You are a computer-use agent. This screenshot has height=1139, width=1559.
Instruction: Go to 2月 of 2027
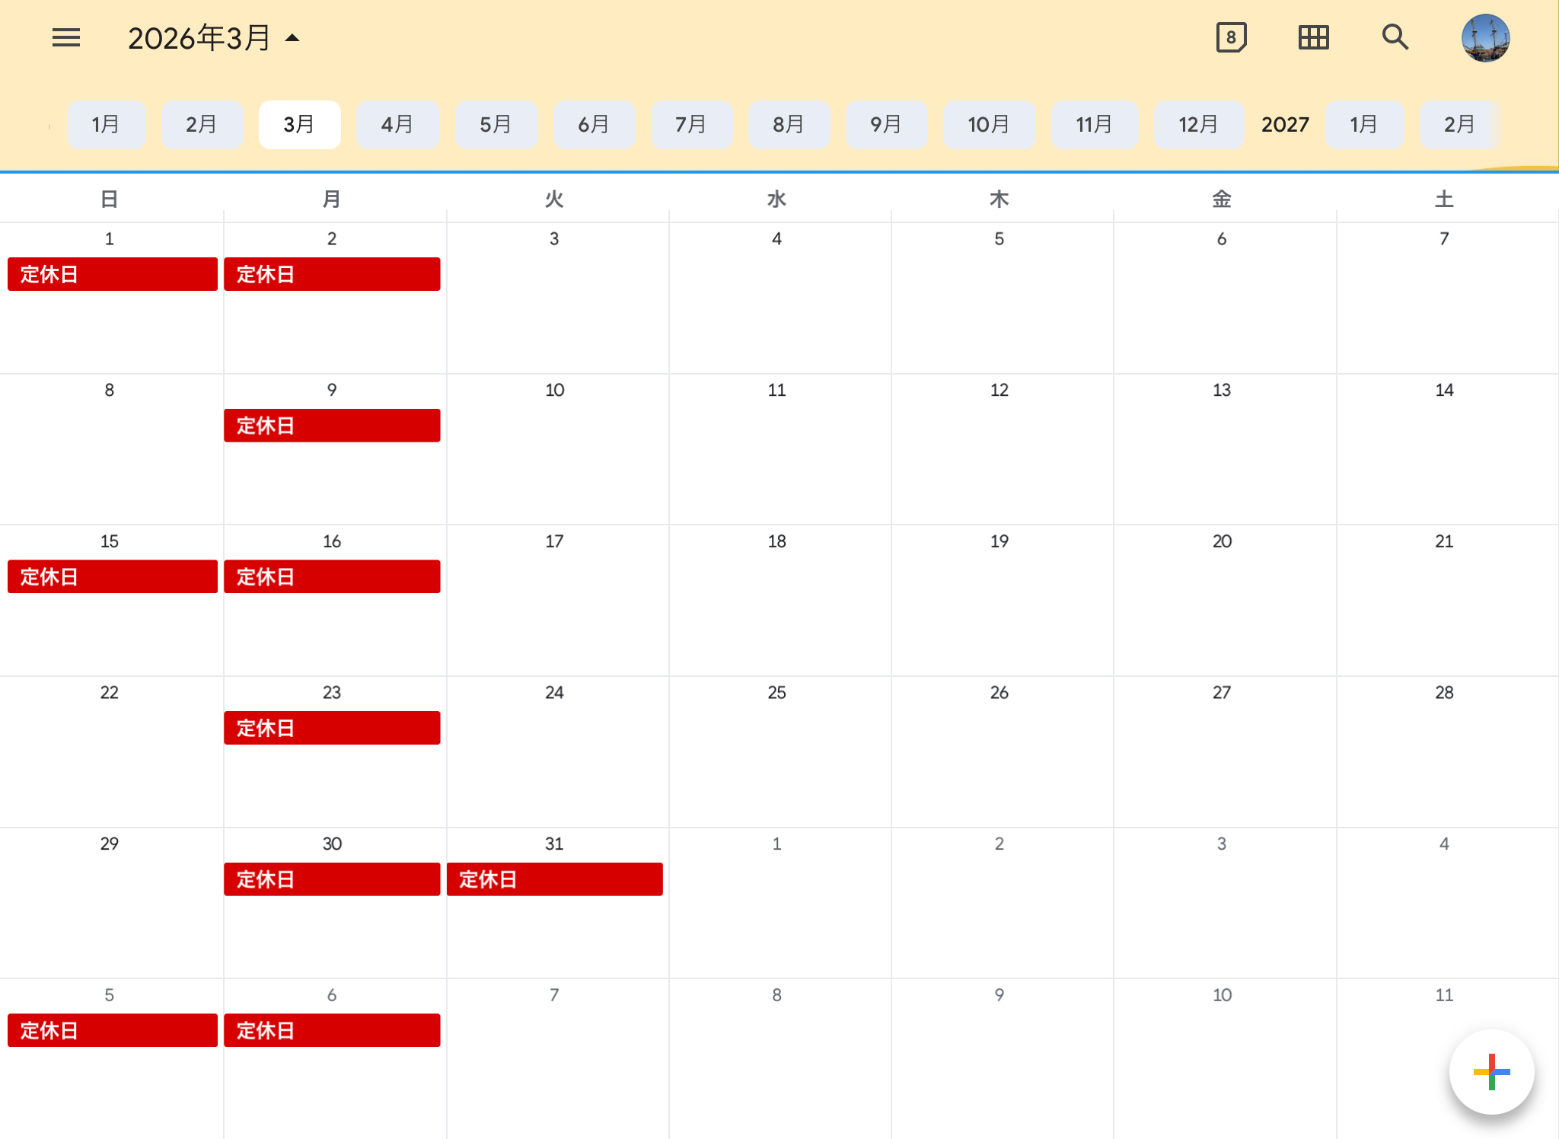[1459, 124]
